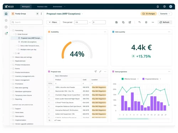Click the RELEX logo

click(x=9, y=7)
